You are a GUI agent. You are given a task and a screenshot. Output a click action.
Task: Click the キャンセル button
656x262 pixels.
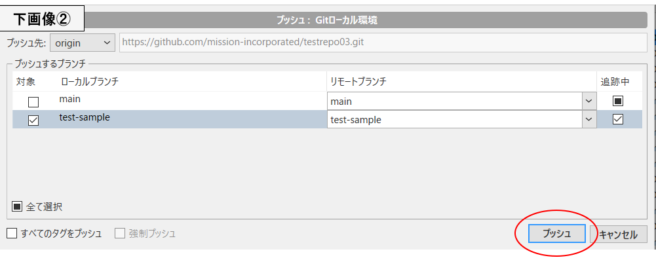[619, 234]
